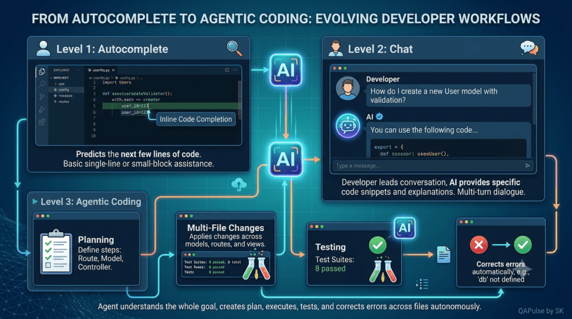Click the Planning heading
Image resolution: width=572 pixels, height=319 pixels.
[96, 240]
